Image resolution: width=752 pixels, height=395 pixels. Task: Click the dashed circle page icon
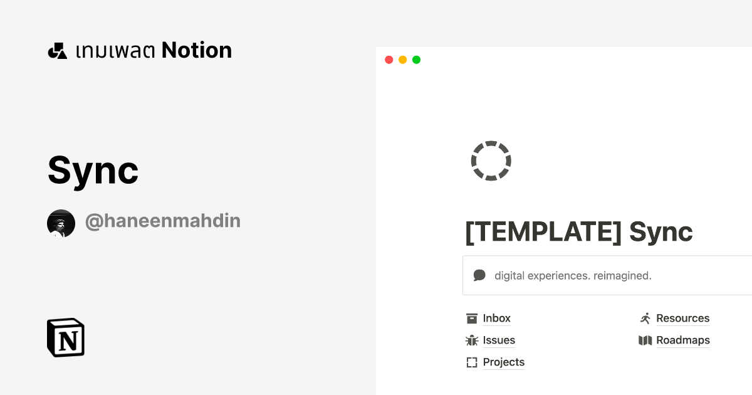pos(491,161)
